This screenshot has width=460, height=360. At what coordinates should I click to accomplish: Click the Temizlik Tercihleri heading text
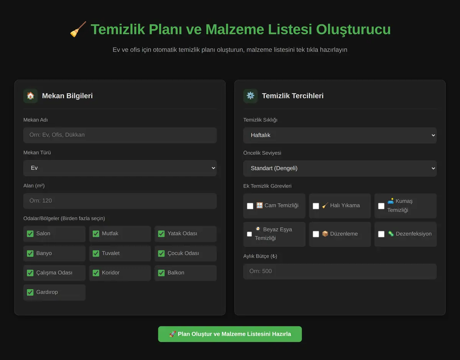(293, 96)
